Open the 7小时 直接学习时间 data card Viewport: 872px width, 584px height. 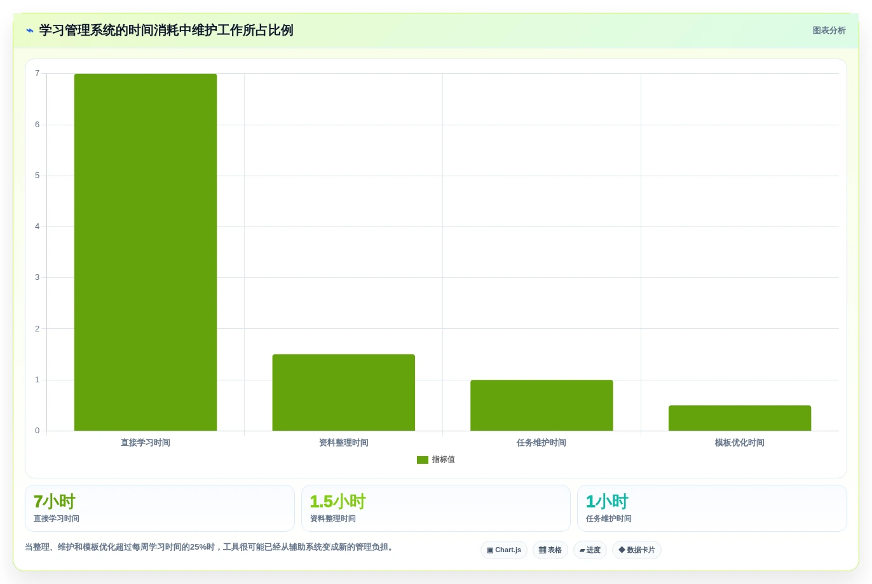pos(160,508)
